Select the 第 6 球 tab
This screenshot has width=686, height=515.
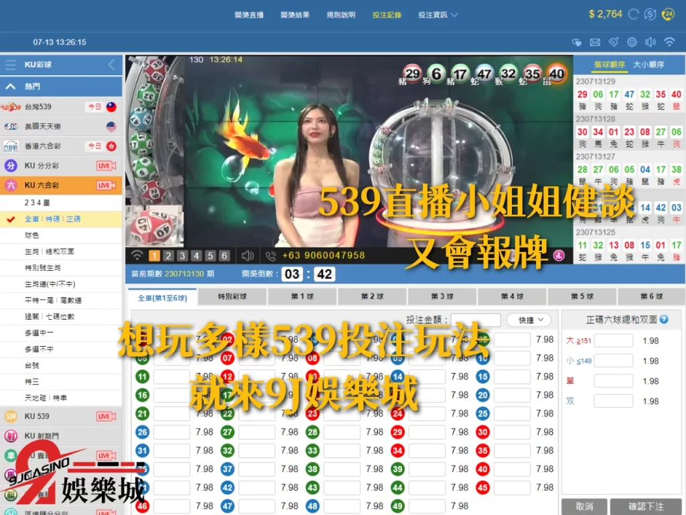(x=651, y=296)
